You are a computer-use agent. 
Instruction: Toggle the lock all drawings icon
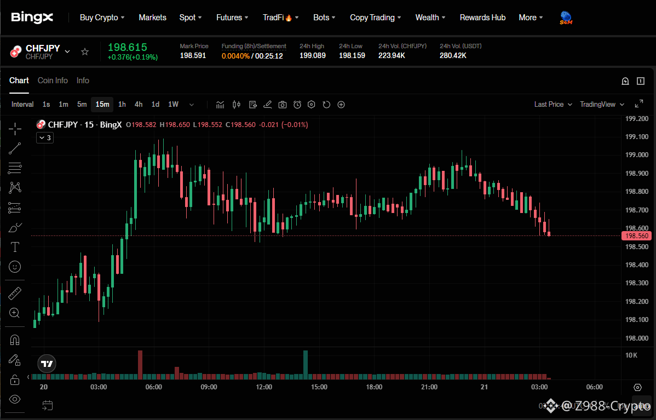pos(15,380)
